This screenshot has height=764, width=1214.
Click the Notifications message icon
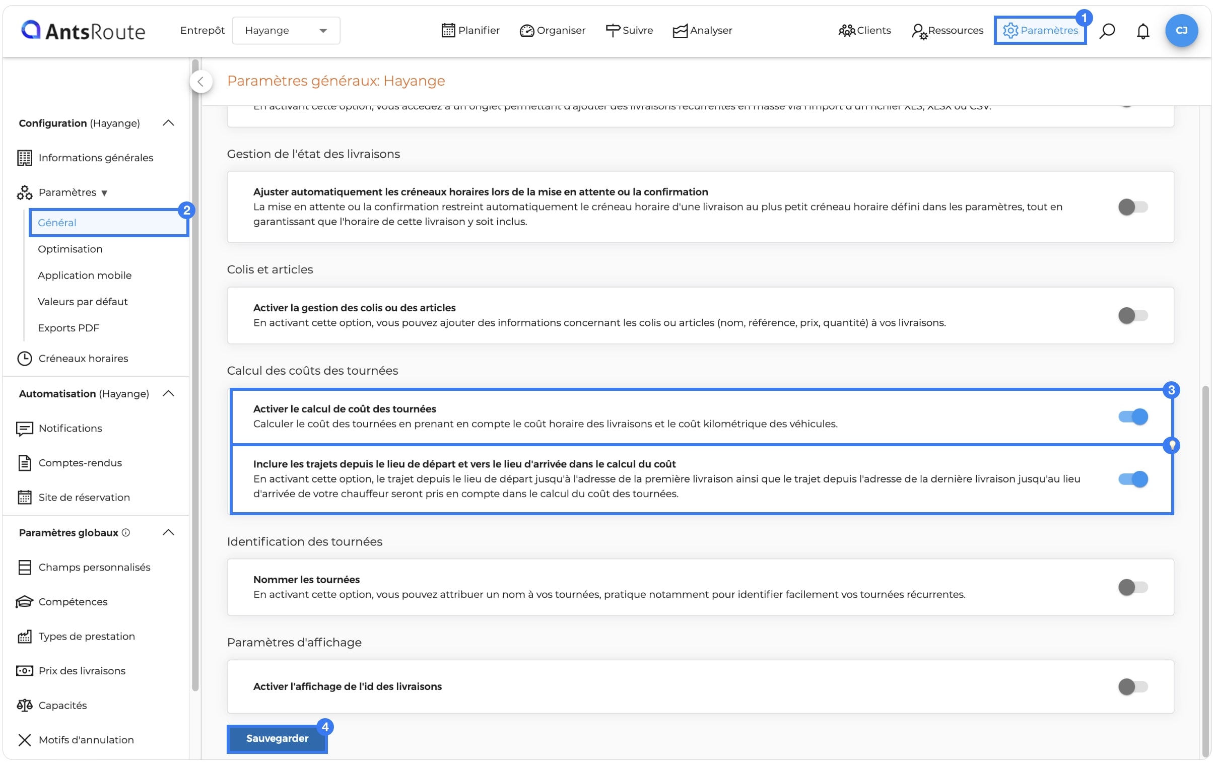[24, 429]
